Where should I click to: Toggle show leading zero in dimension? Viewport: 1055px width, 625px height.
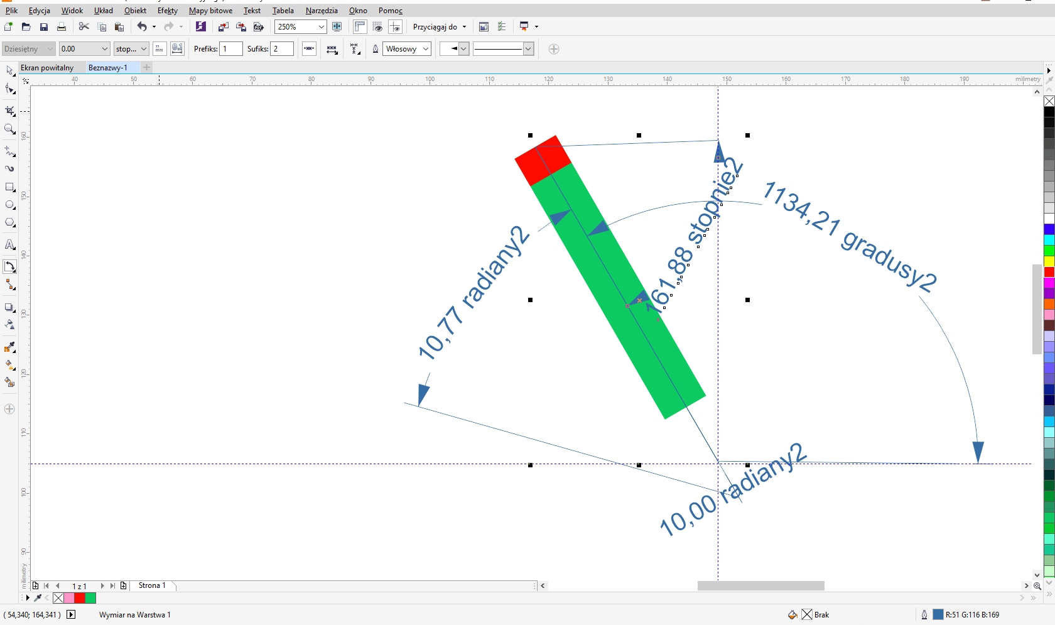(x=177, y=49)
